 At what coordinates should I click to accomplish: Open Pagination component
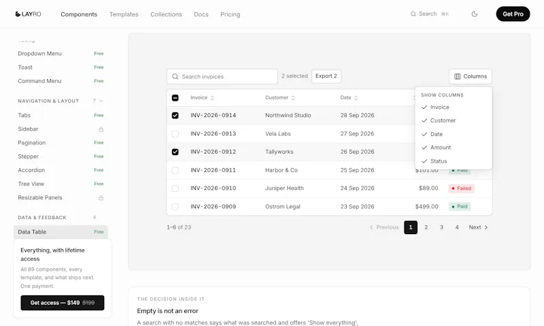point(61,143)
